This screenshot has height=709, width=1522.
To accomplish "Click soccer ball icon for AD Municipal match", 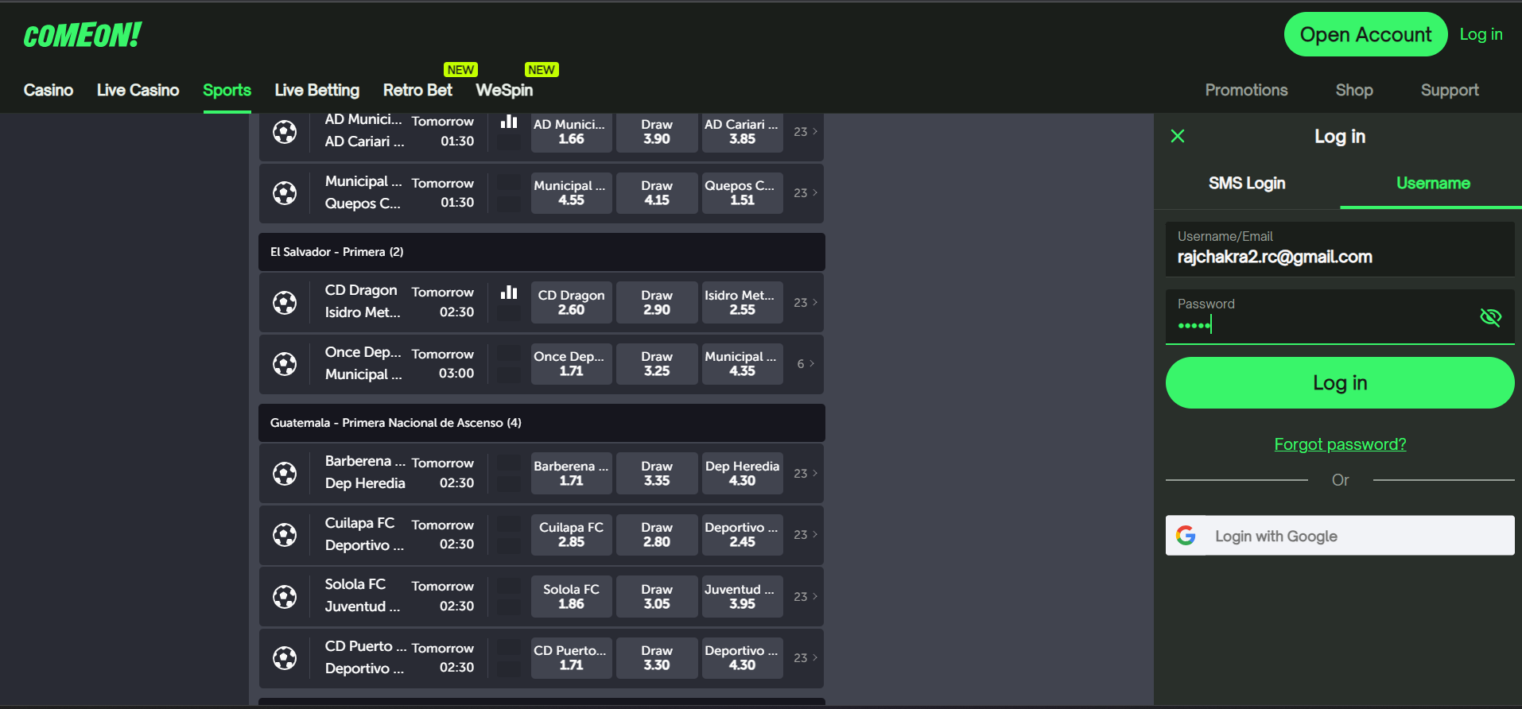I will click(x=285, y=131).
